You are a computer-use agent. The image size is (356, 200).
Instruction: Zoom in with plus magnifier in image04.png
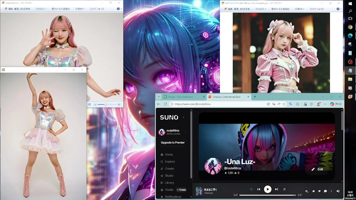click(x=119, y=104)
